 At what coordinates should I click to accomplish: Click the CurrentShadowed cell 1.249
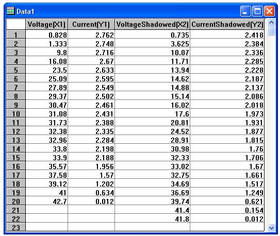click(227, 192)
